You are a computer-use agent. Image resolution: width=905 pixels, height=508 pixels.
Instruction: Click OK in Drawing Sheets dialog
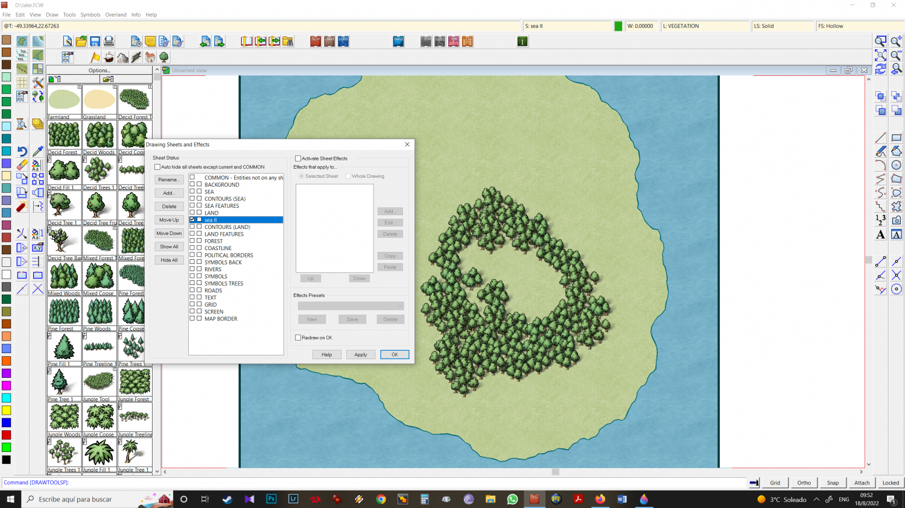pos(395,354)
